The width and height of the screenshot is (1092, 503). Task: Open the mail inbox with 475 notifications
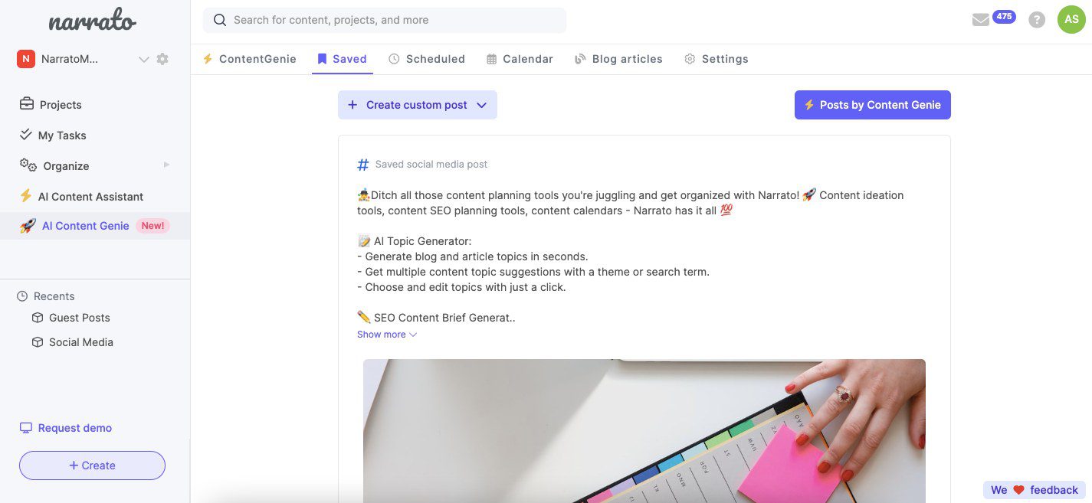coord(981,20)
